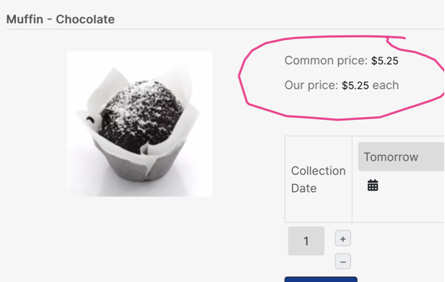Screen dimensions: 445x282
Task: Click the quantity field showing 1
Action: click(306, 241)
